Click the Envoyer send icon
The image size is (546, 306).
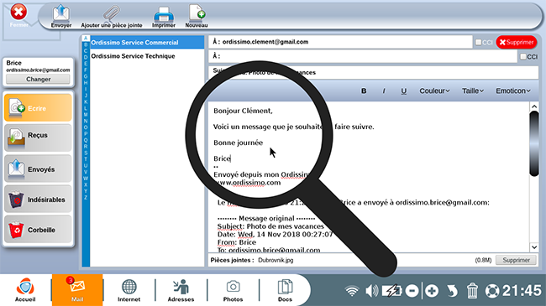click(61, 16)
